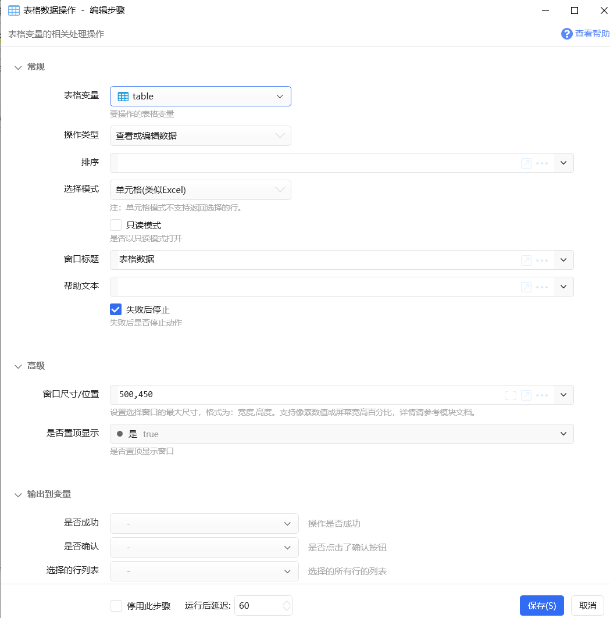The height and width of the screenshot is (618, 610).
Task: Open the 查看帮助 link
Action: 592,34
